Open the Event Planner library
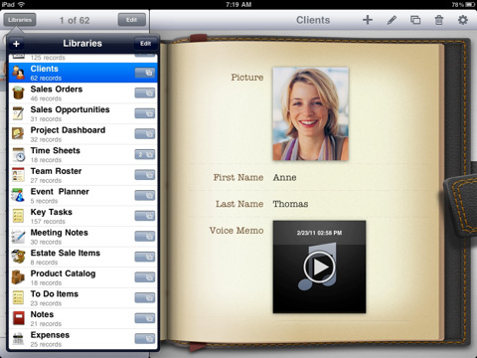The image size is (477, 358). click(82, 196)
